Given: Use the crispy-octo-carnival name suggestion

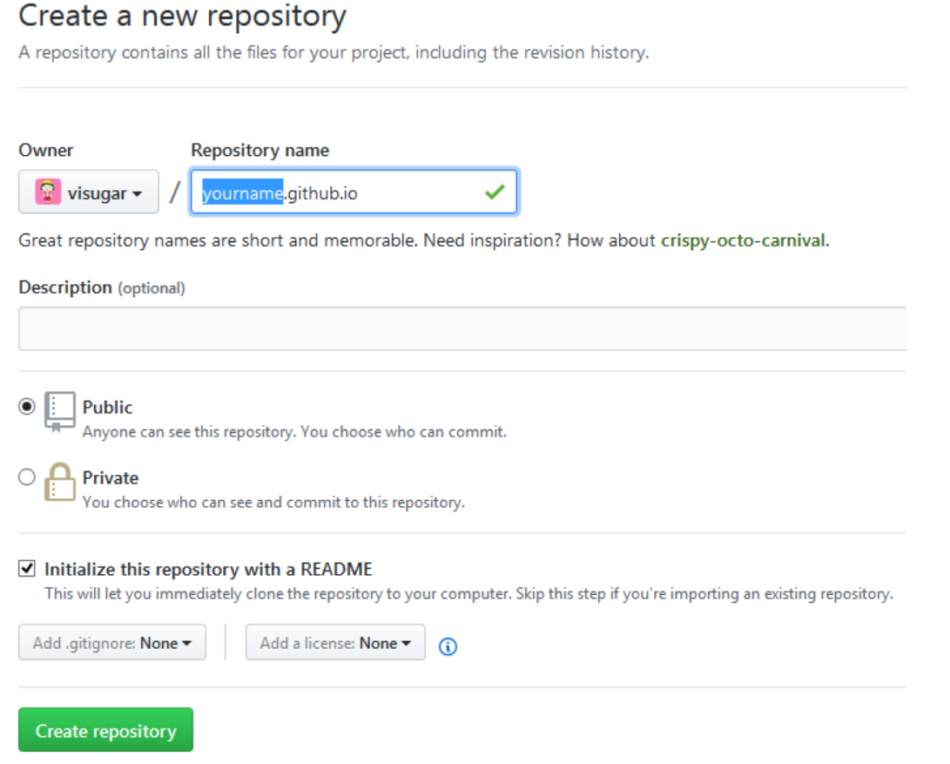Looking at the screenshot, I should [x=743, y=240].
